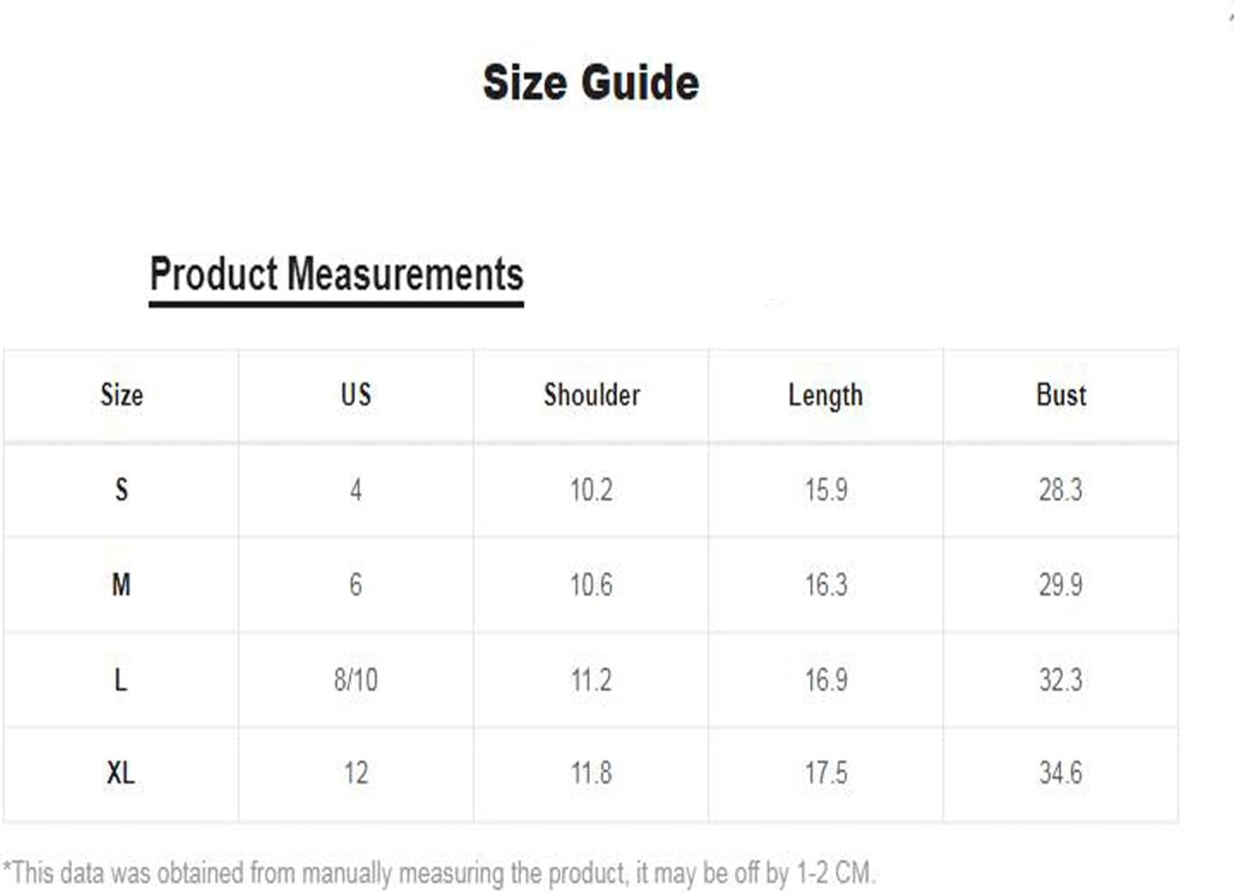Choose the XL size row label
This screenshot has width=1234, height=893.
click(121, 773)
